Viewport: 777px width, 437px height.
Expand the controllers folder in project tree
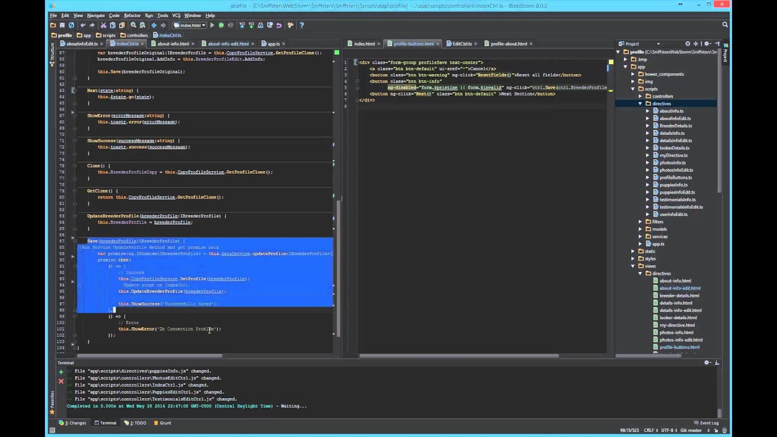640,96
